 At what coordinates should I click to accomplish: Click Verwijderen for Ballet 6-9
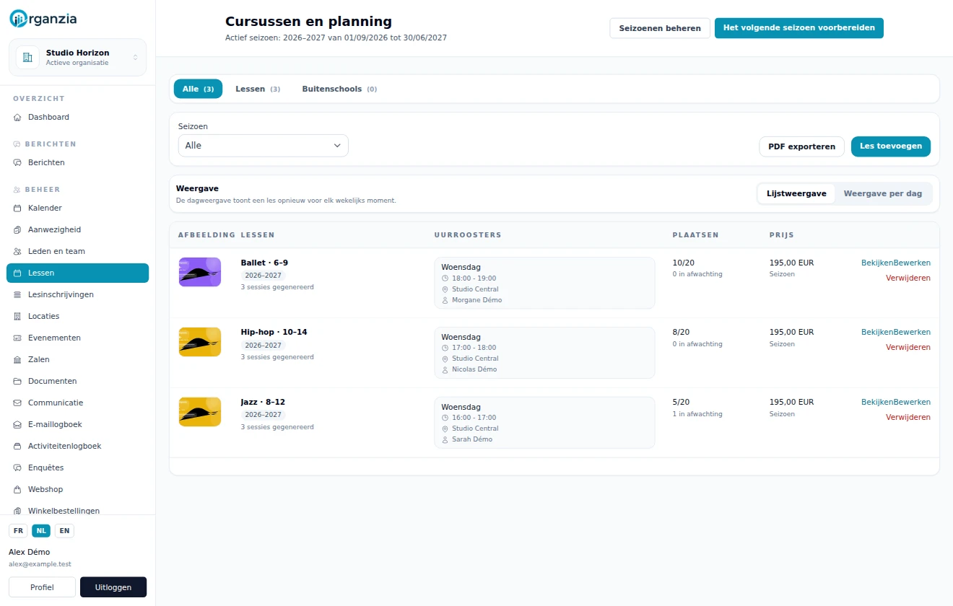[908, 278]
